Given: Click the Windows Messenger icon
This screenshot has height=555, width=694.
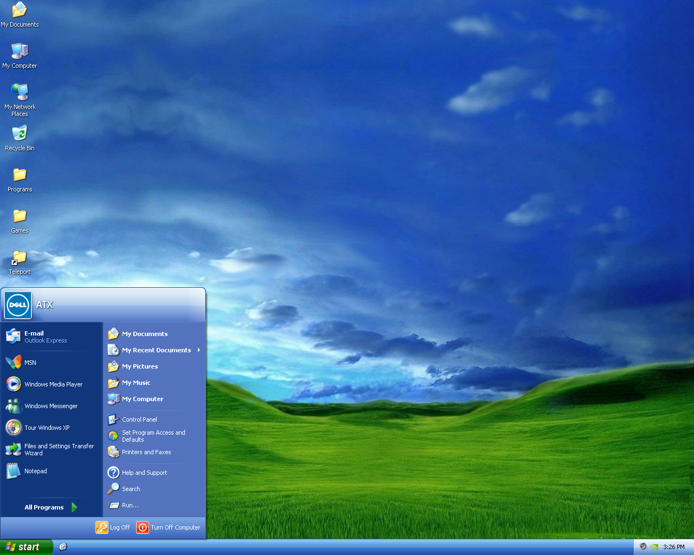Looking at the screenshot, I should click(14, 406).
